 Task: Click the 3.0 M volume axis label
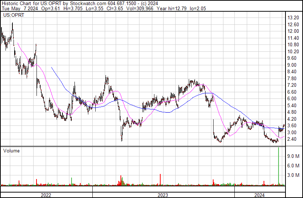(294, 175)
